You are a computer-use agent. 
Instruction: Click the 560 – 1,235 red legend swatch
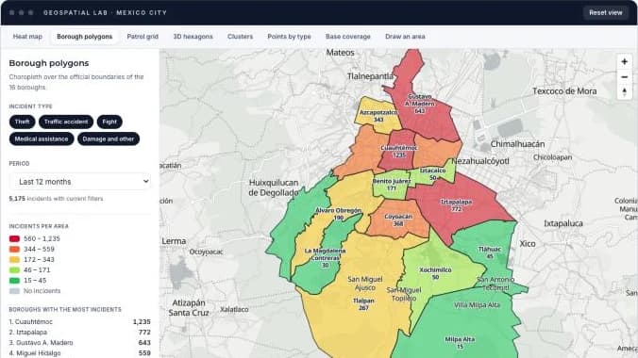click(15, 239)
